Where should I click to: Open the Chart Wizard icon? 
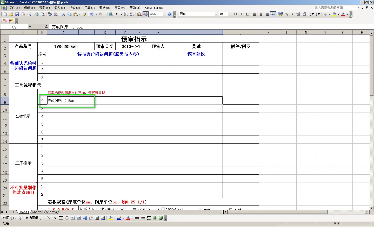tap(139, 14)
